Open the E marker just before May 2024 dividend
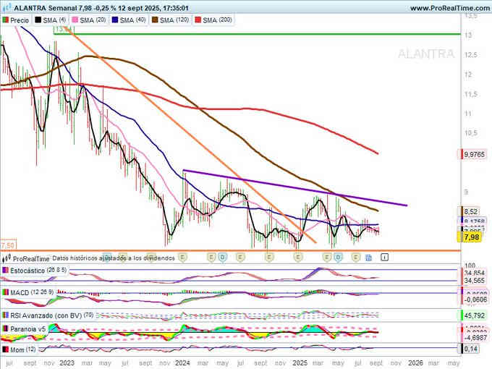Screen dimensions: 492x369 211,258
